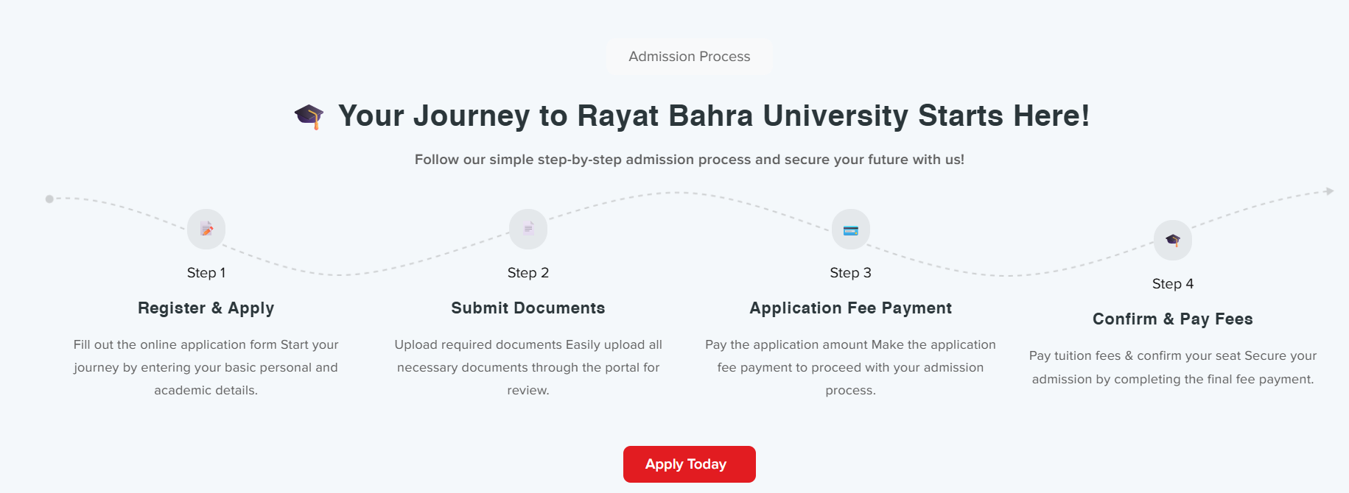
Task: Click the Step 1 label
Action: [206, 273]
